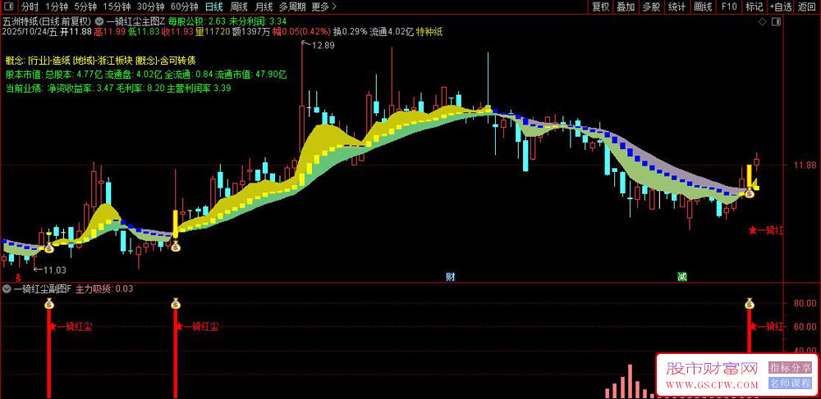821x399 pixels.
Task: Click the 11.03 low price label
Action: click(x=54, y=270)
